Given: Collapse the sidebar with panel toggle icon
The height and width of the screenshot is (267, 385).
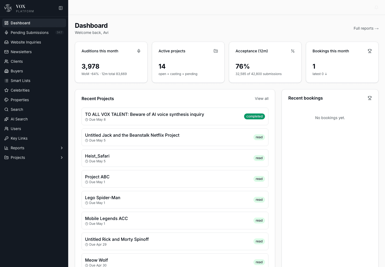Looking at the screenshot, I should coord(61,8).
